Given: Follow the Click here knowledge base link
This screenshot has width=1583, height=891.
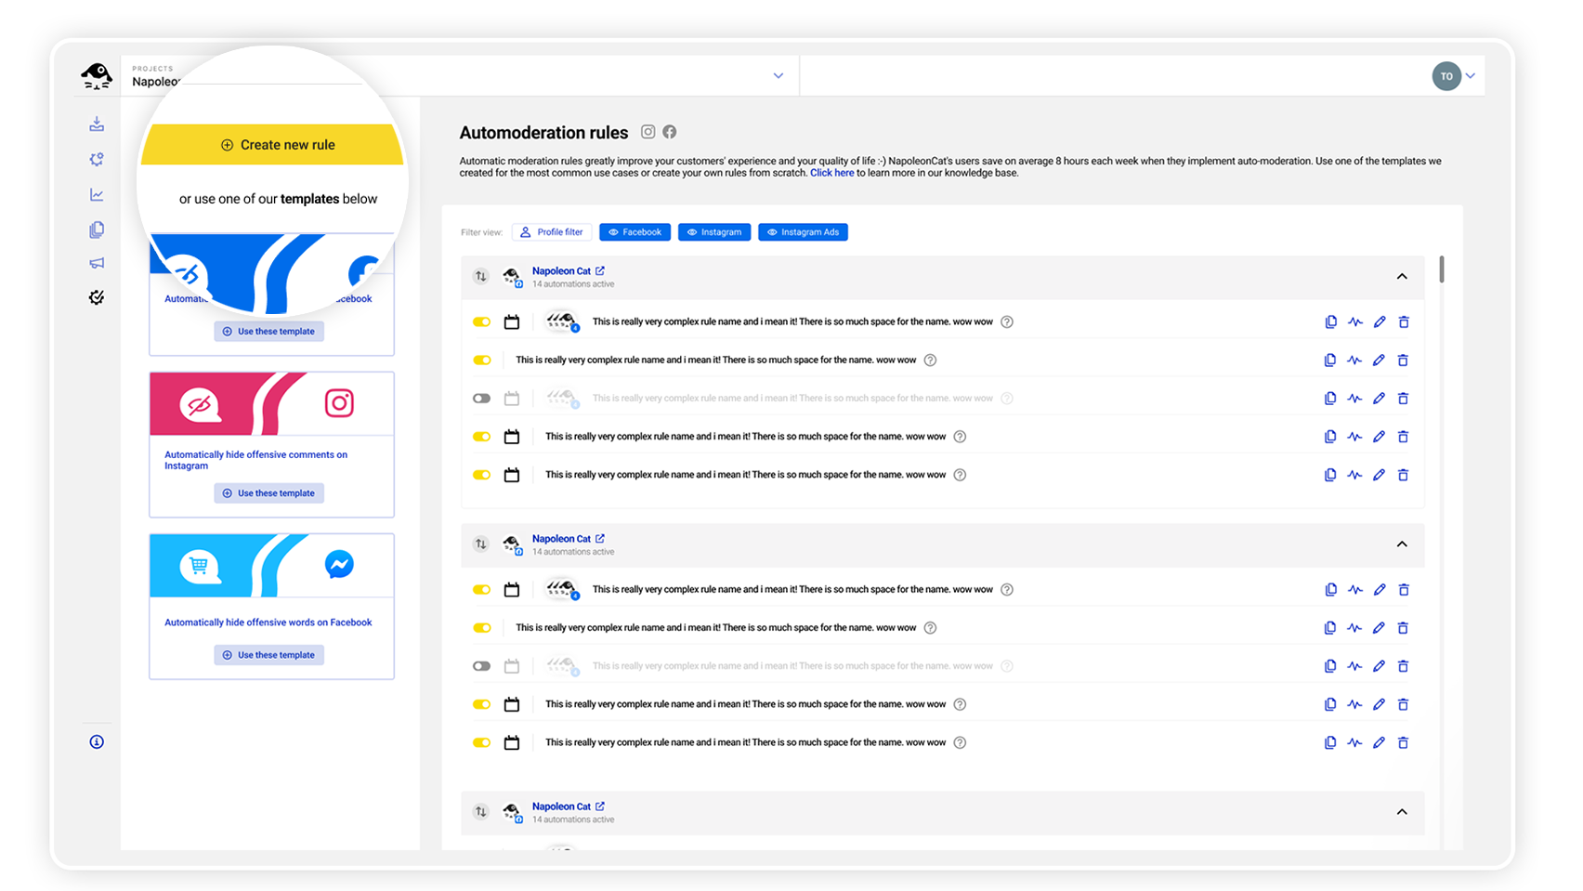Looking at the screenshot, I should pyautogui.click(x=831, y=173).
